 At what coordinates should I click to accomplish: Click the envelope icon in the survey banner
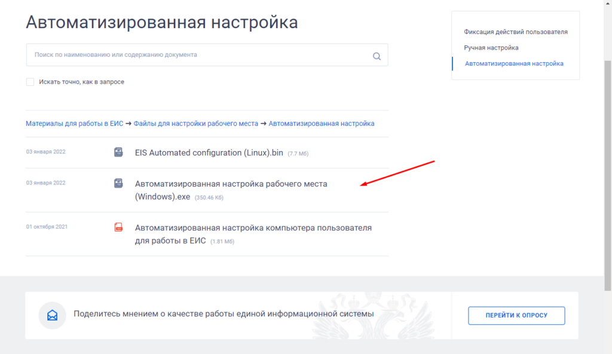52,315
